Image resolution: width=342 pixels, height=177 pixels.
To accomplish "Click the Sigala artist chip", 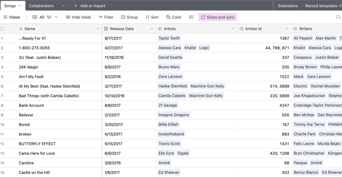I will (x=183, y=153).
